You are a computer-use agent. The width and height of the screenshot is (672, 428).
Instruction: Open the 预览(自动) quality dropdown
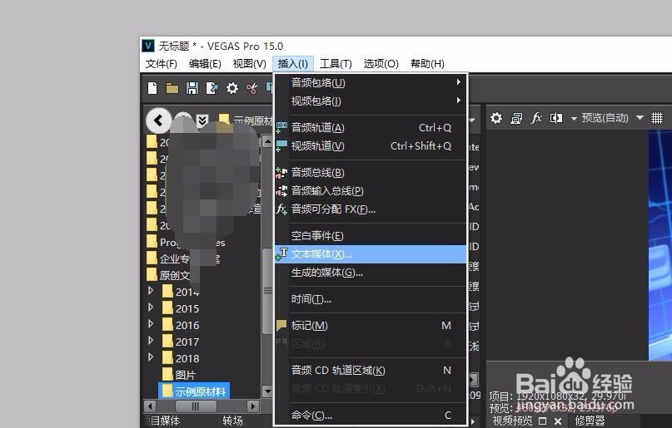pos(640,117)
